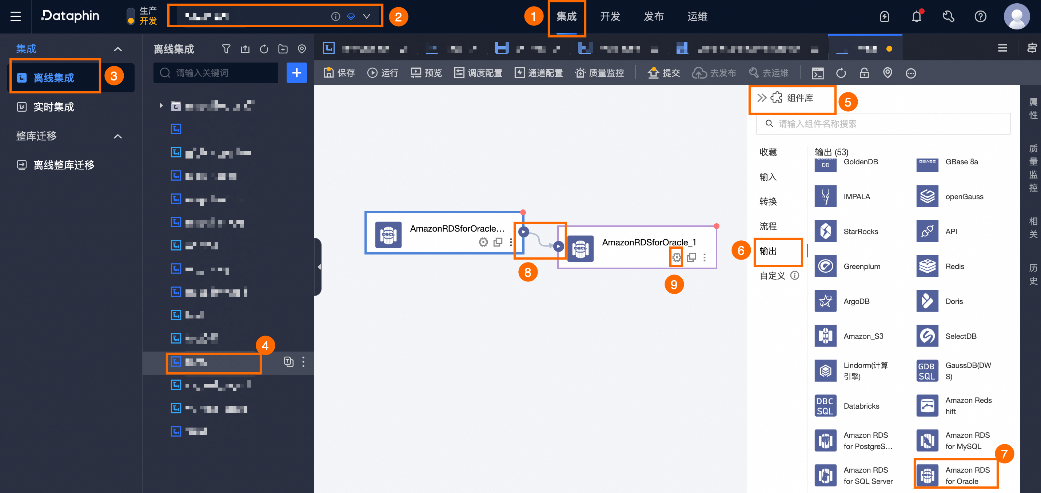
Task: Collapse the 集成 sidebar section
Action: click(117, 49)
